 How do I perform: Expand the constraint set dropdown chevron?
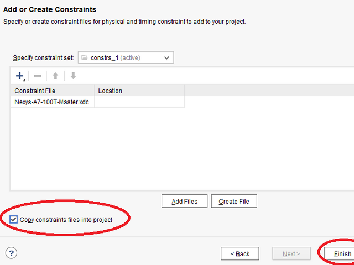(166, 57)
